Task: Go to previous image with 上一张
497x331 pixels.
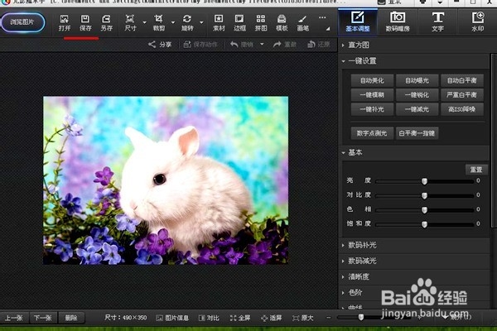Action: coord(14,318)
